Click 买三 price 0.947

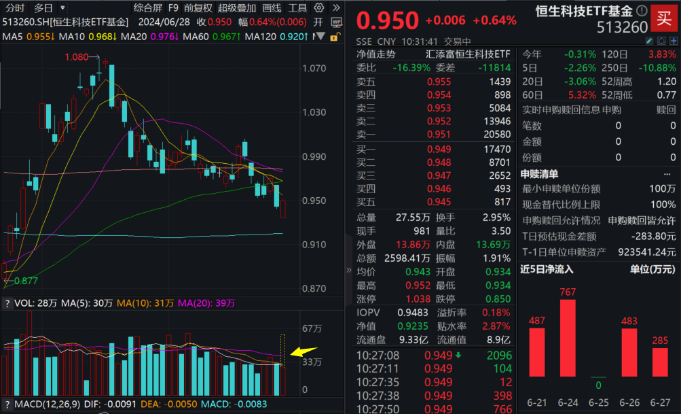[x=439, y=175]
